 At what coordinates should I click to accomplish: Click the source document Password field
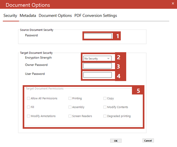(98, 36)
